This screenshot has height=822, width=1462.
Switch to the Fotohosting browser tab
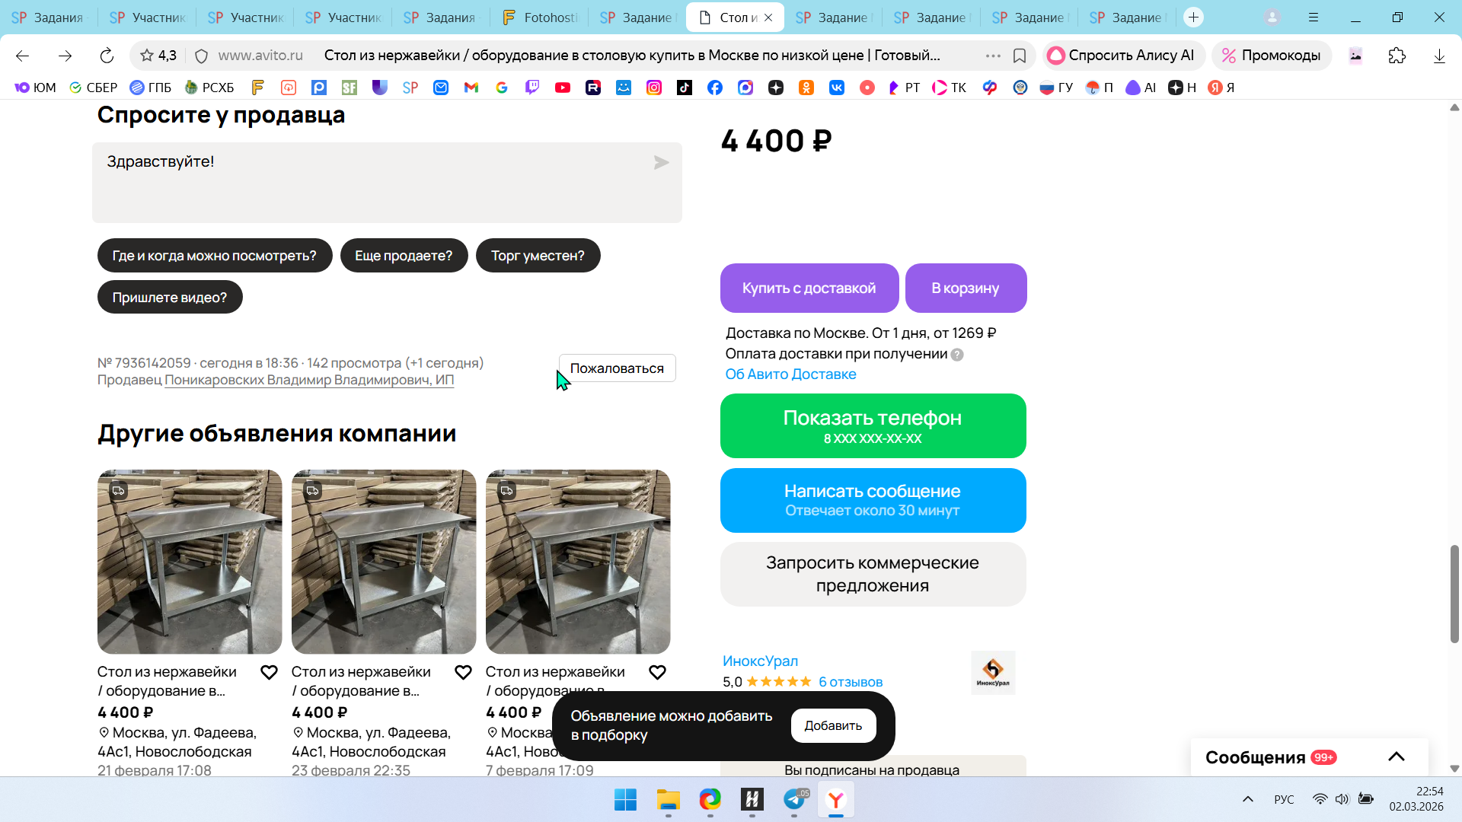point(541,18)
